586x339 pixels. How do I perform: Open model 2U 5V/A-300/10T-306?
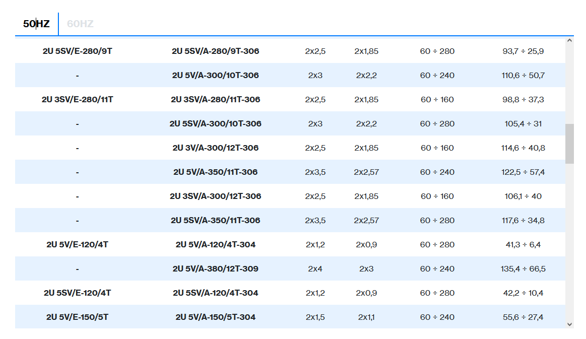[x=215, y=76]
